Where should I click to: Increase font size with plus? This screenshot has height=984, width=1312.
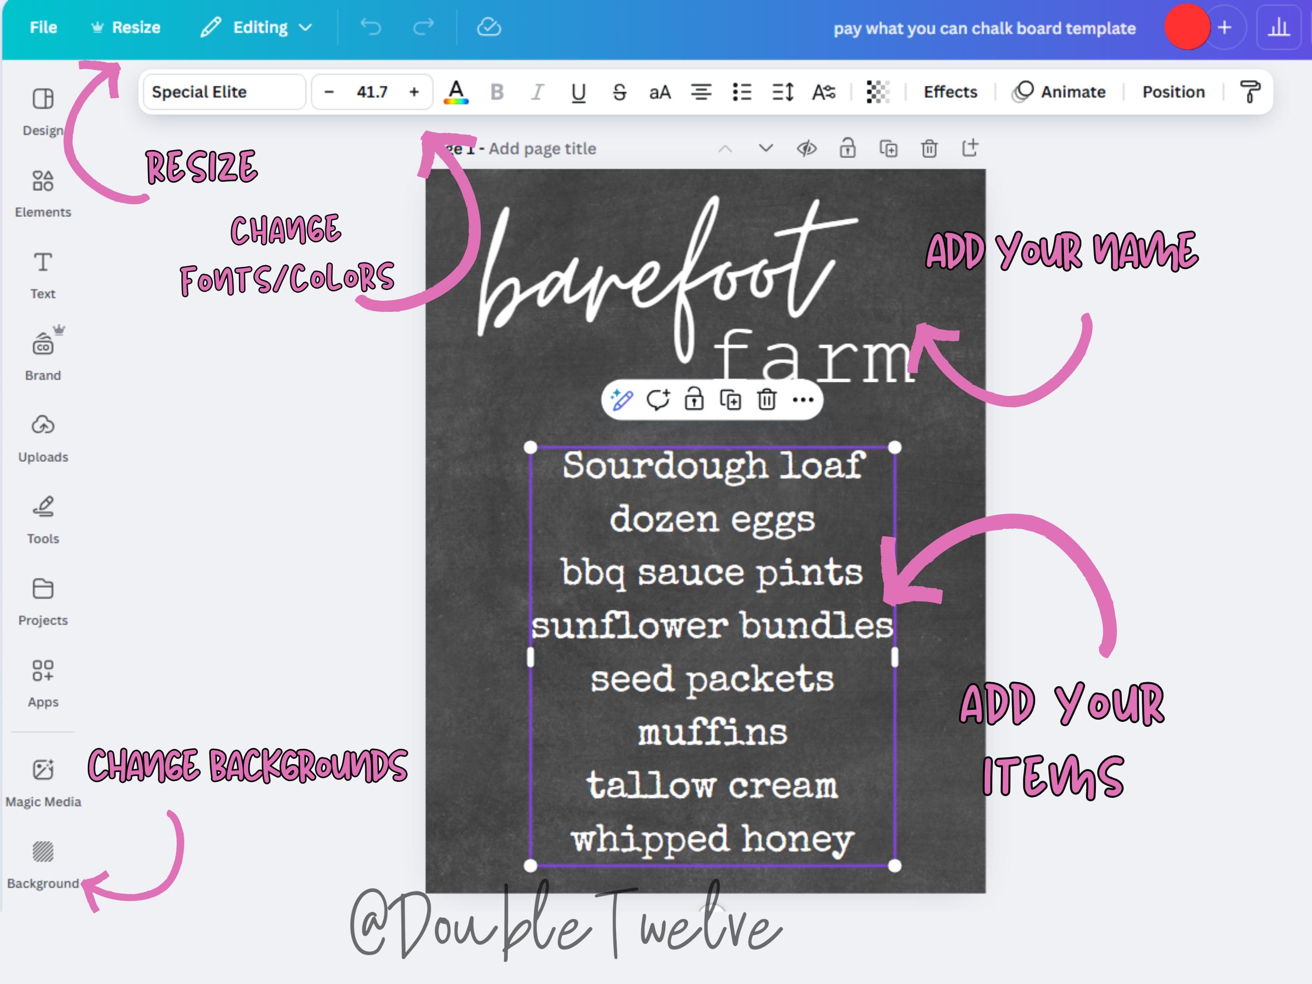tap(414, 92)
